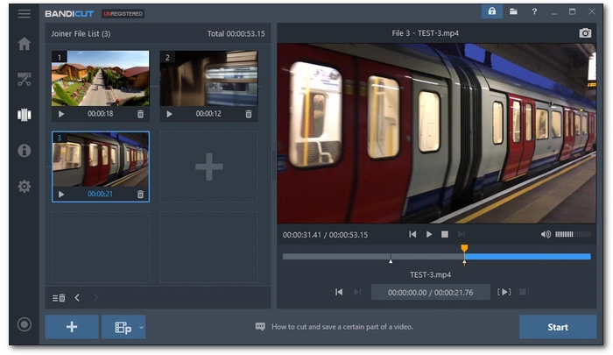Add a file via empty plus slot
The height and width of the screenshot is (355, 613).
[x=208, y=167]
